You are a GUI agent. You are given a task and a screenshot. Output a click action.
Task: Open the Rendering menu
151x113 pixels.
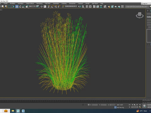coord(39,3)
